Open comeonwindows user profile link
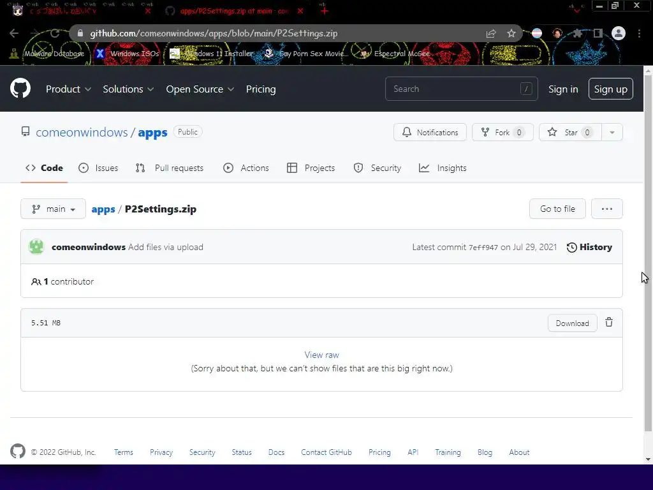Image resolution: width=653 pixels, height=490 pixels. tap(82, 133)
